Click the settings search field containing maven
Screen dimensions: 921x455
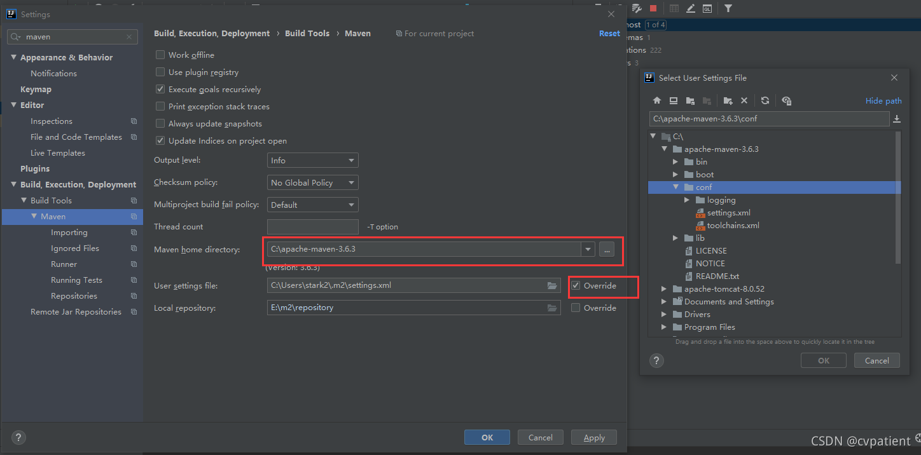73,37
